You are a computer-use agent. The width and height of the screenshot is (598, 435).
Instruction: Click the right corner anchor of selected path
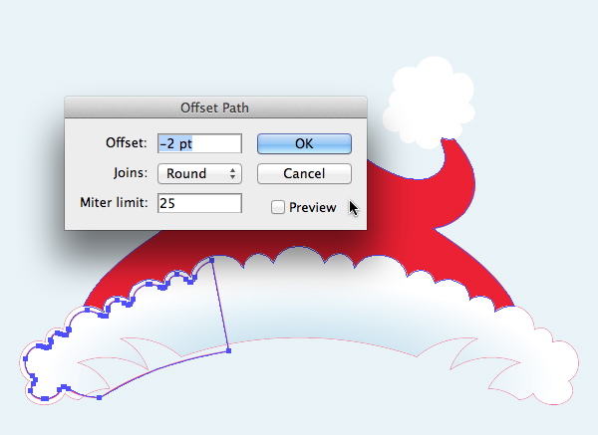click(229, 350)
